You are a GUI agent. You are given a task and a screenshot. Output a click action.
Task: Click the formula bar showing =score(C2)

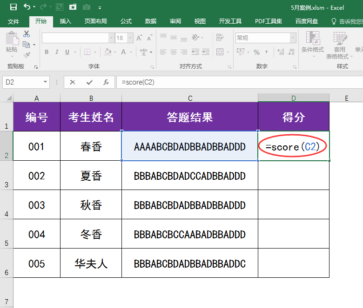pos(240,82)
